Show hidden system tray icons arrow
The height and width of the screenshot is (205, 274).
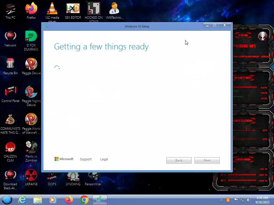pyautogui.click(x=221, y=200)
